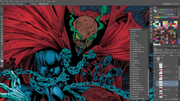Select the Type tool
180x101 pixels.
tap(2, 46)
